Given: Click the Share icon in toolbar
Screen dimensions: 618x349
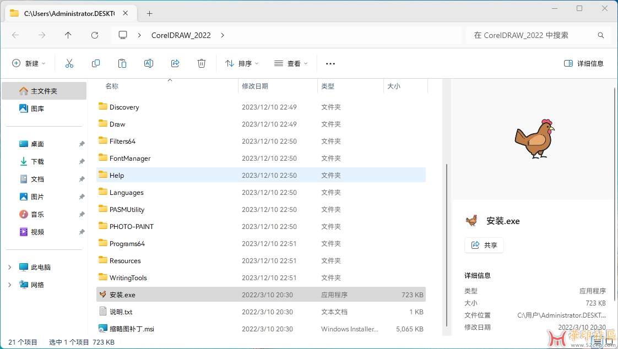Looking at the screenshot, I should pos(175,63).
